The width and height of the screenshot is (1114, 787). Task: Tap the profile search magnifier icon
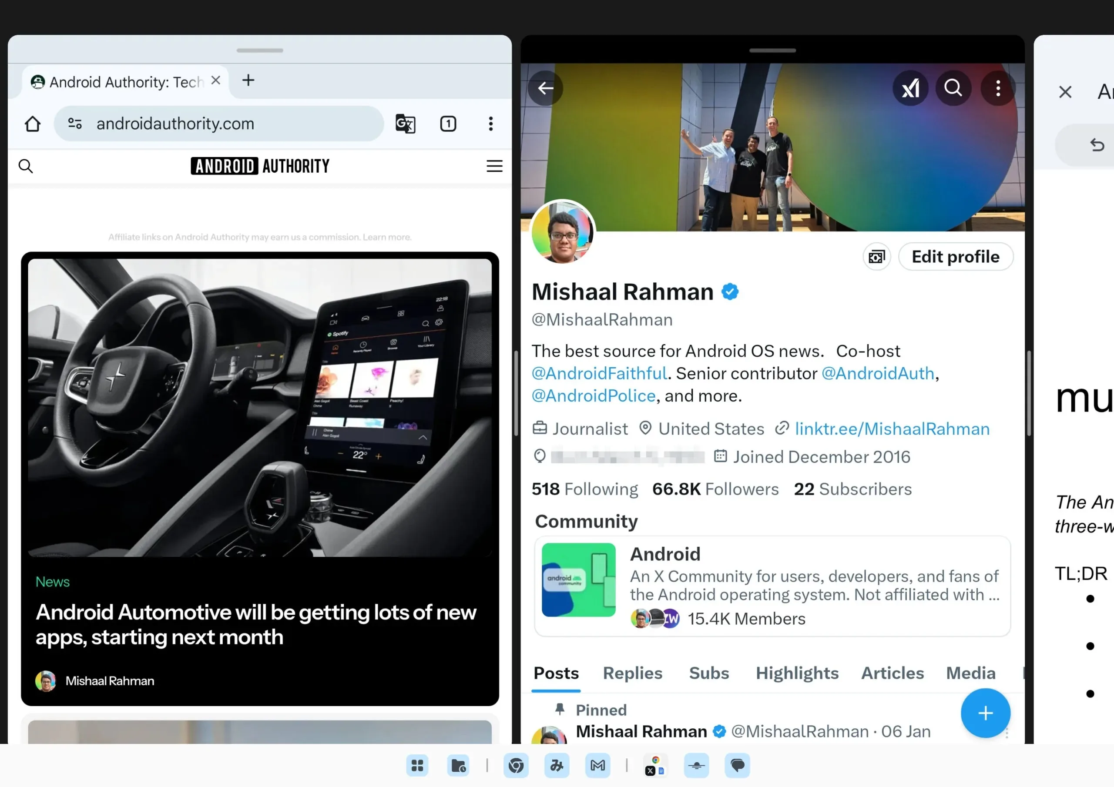953,88
